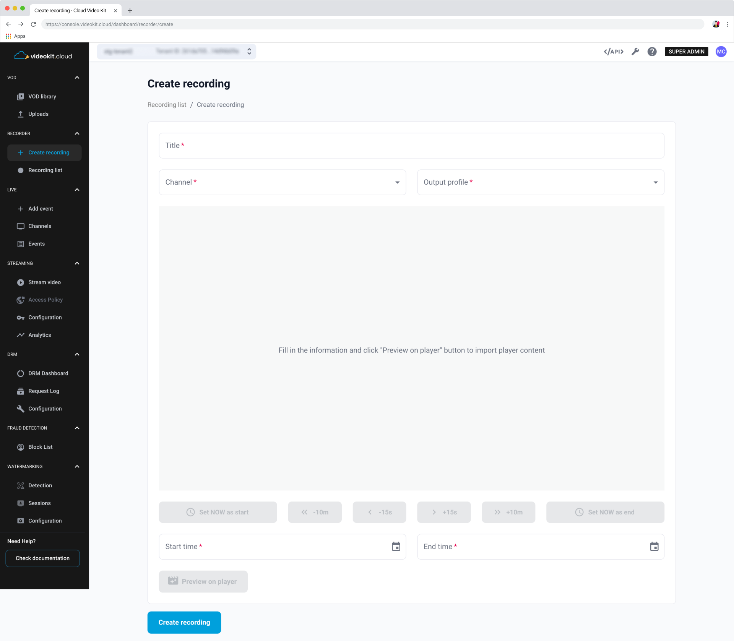Open the Apps bookmarks shortcut
Image resolution: width=734 pixels, height=641 pixels.
pyautogui.click(x=16, y=36)
